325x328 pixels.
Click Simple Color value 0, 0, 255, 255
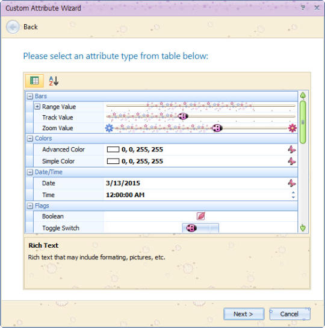142,161
